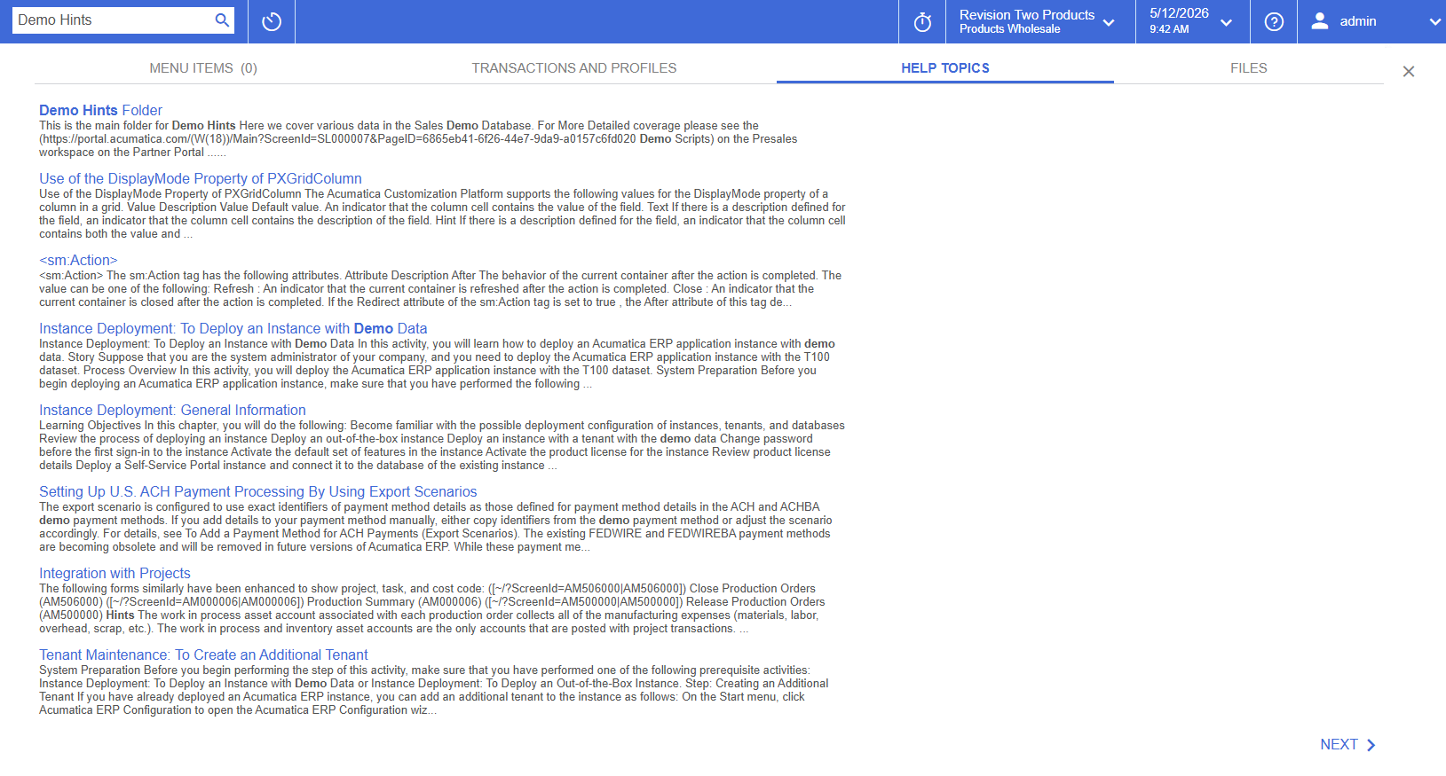Select the Help Topics tab
Screen dimensions: 1446x776
tap(945, 68)
